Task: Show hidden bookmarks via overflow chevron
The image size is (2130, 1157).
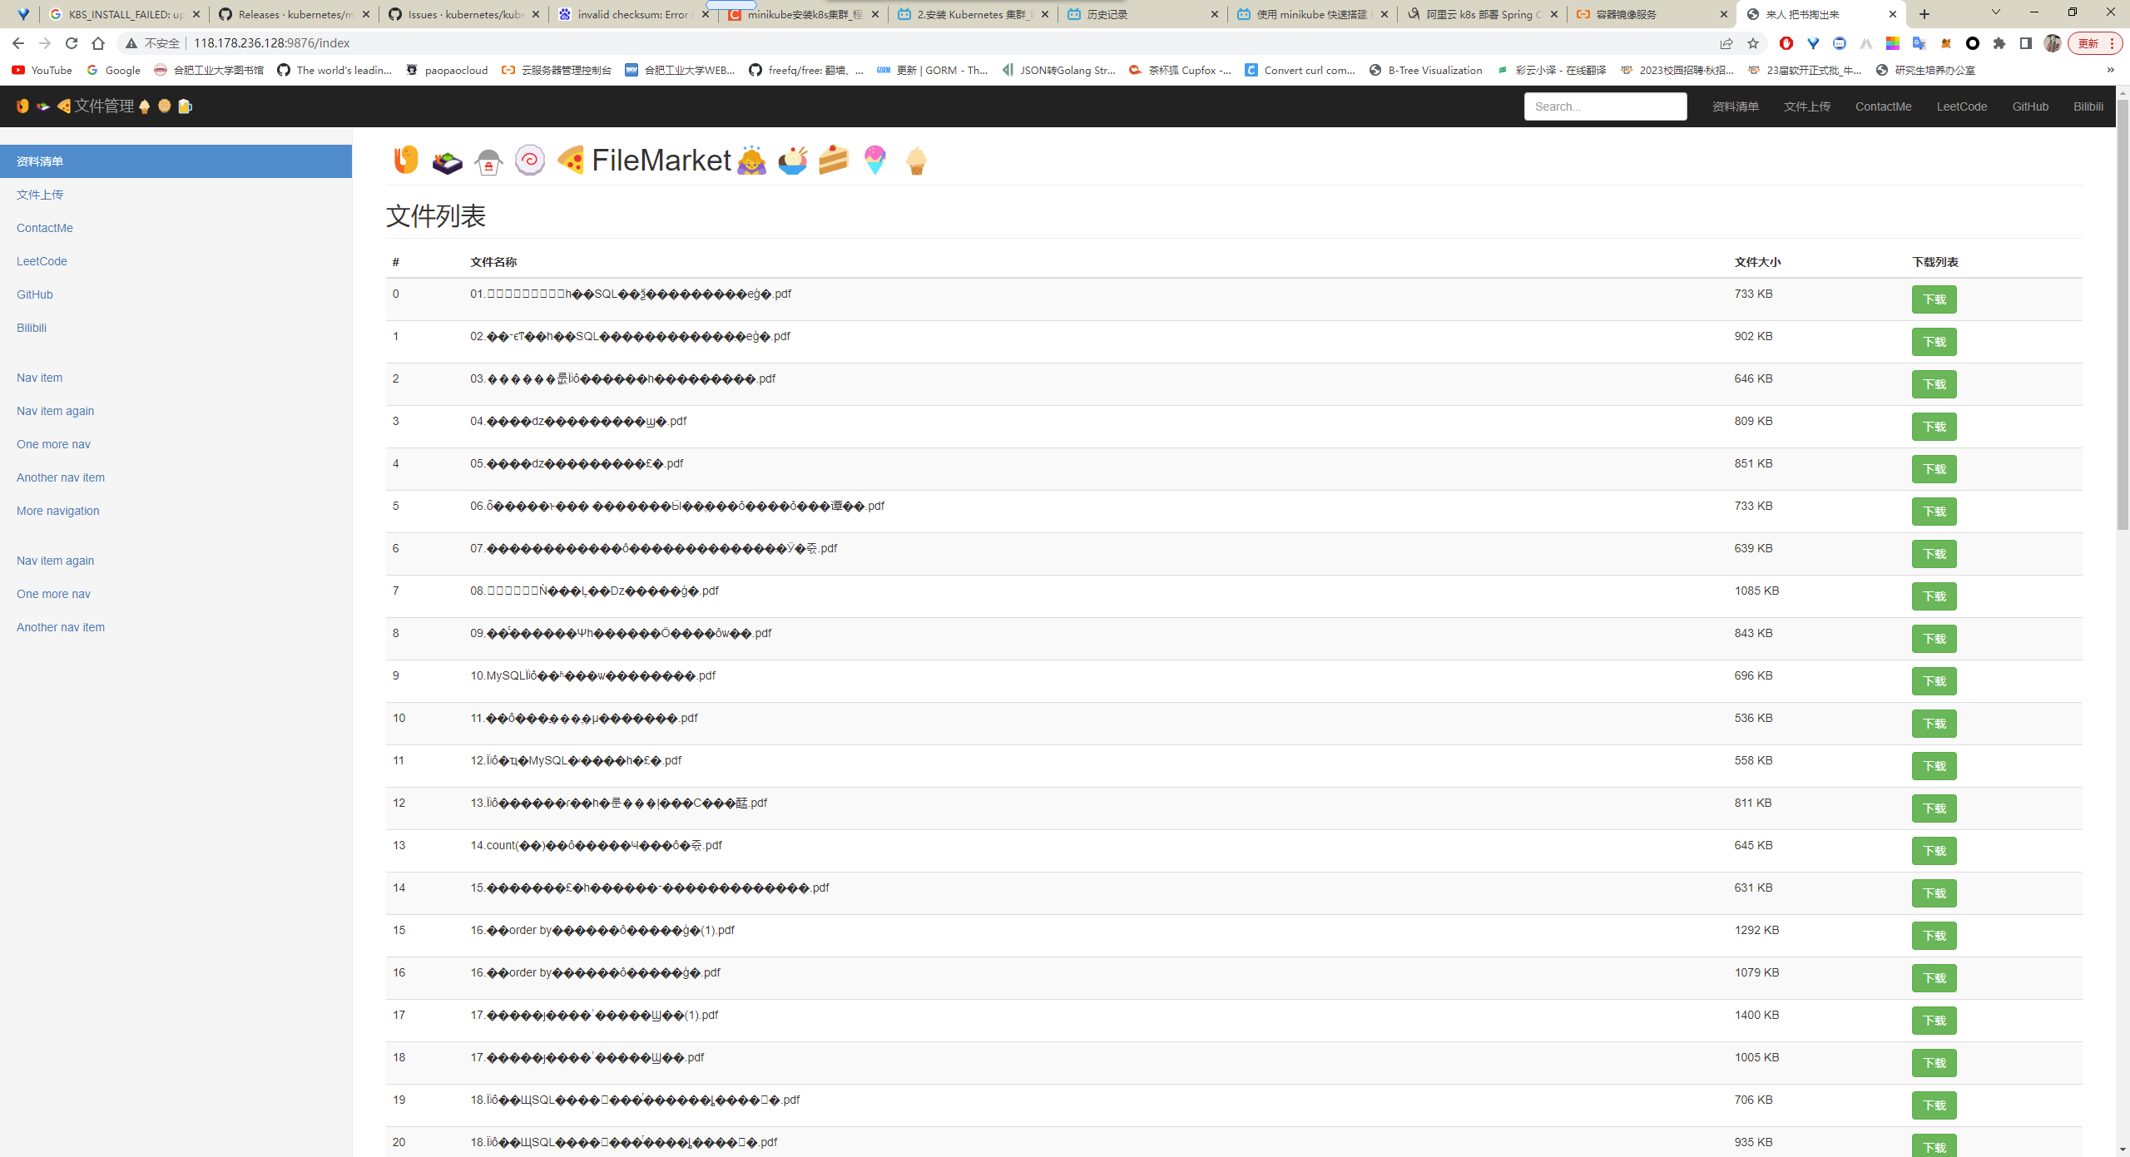Action: point(2110,70)
